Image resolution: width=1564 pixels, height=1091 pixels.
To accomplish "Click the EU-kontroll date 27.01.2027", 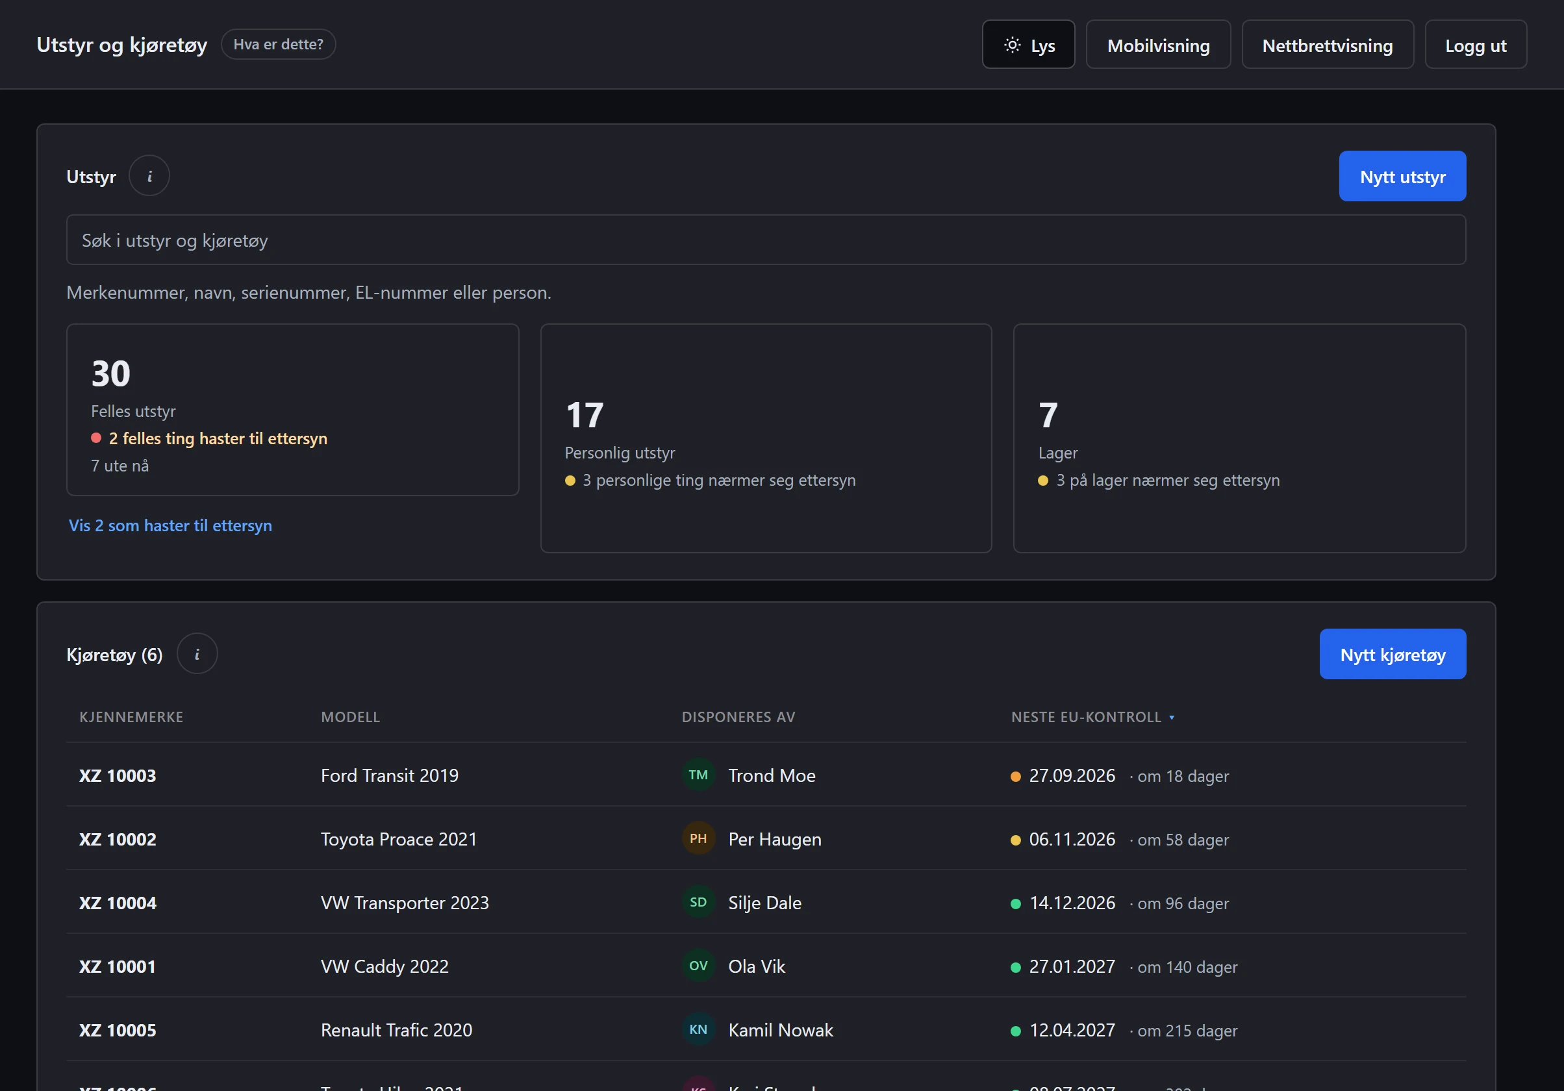I will click(1072, 966).
